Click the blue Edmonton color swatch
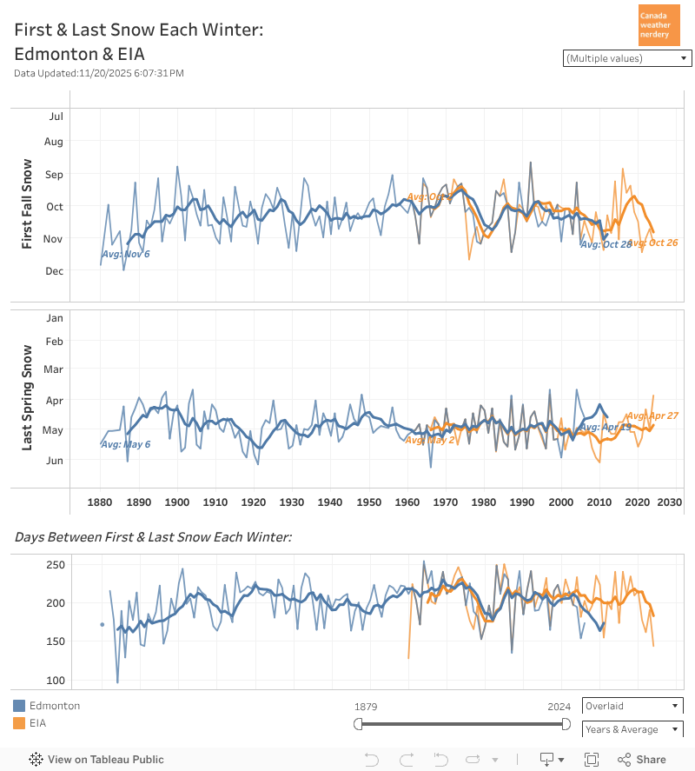Image resolution: width=695 pixels, height=771 pixels. coord(19,706)
